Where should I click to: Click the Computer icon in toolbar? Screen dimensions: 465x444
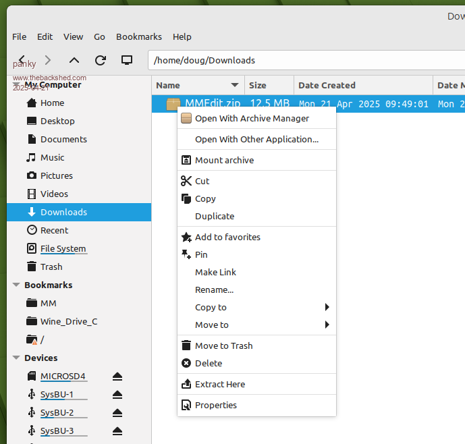coord(126,60)
